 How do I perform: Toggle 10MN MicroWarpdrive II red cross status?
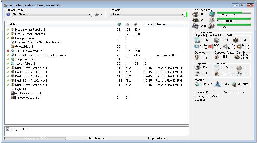tap(8, 51)
